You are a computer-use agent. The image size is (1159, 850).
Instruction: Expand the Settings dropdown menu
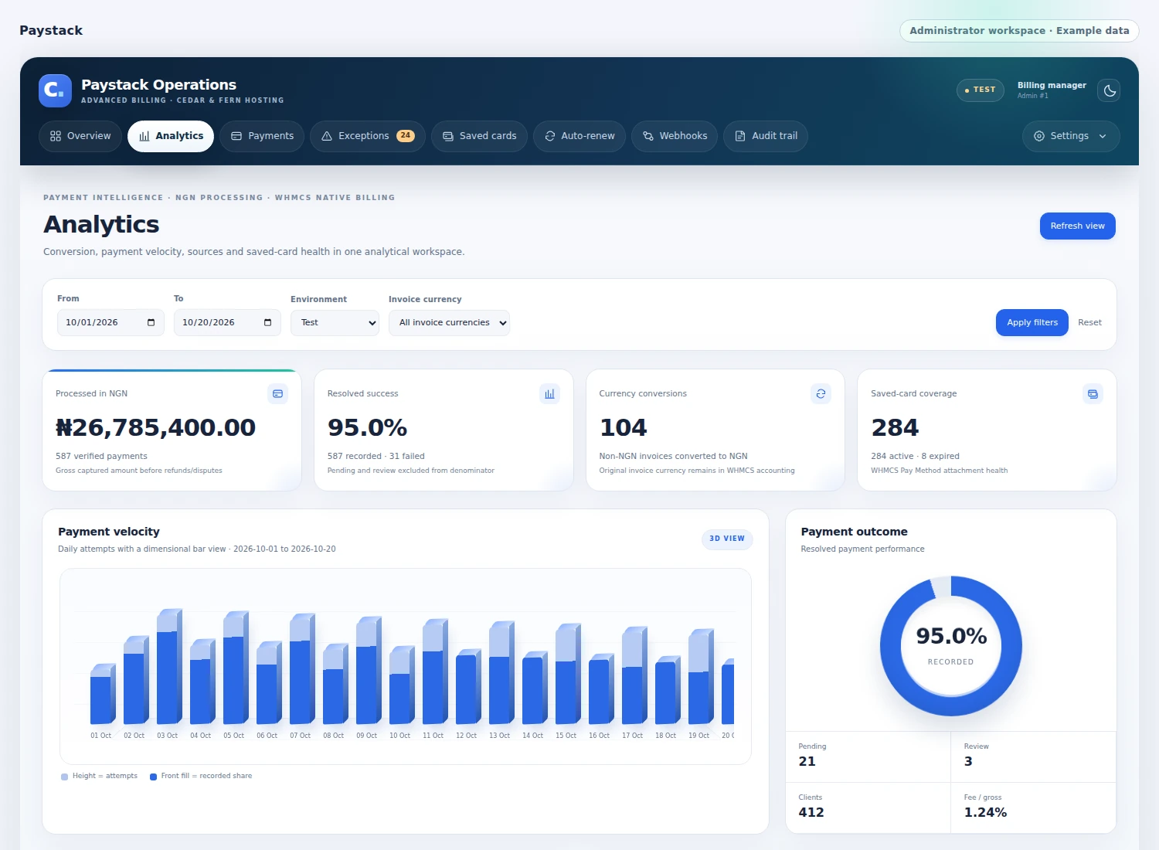1071,136
